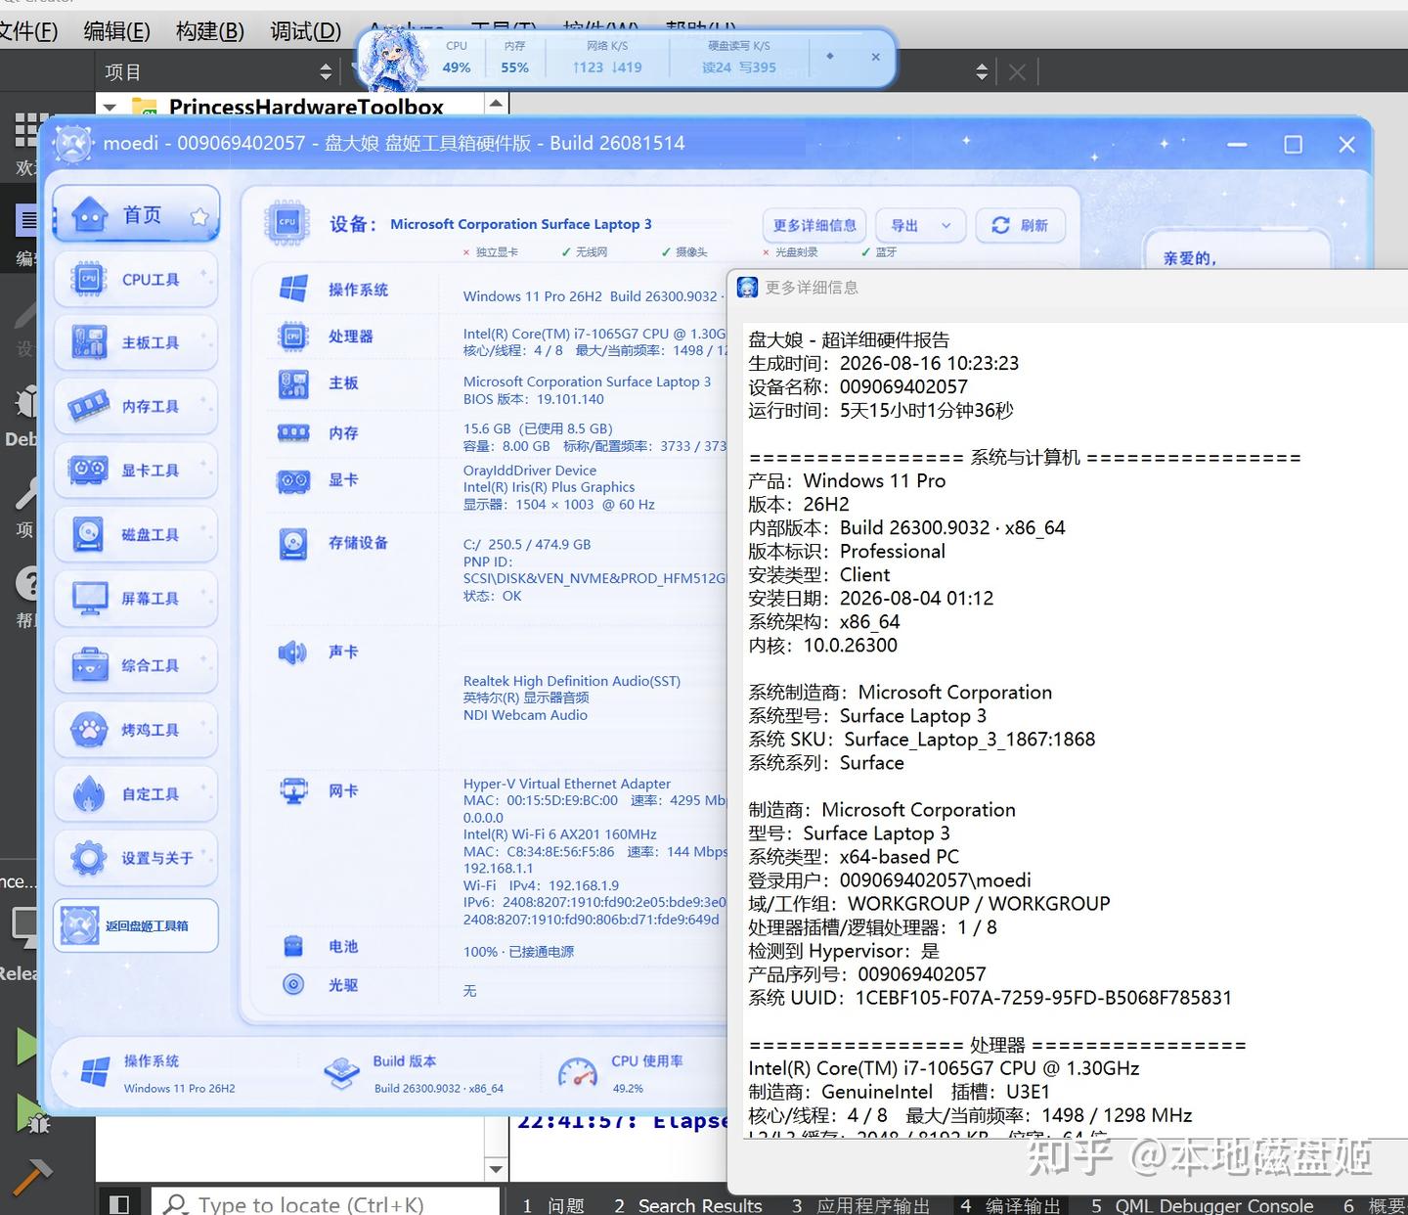The width and height of the screenshot is (1408, 1215).
Task: Click the CPU 使用率 gauge icon
Action: 577,1073
